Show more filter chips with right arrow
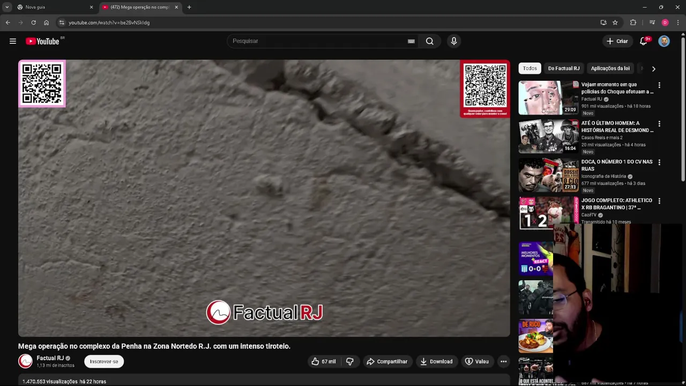This screenshot has height=386, width=686. pos(653,69)
